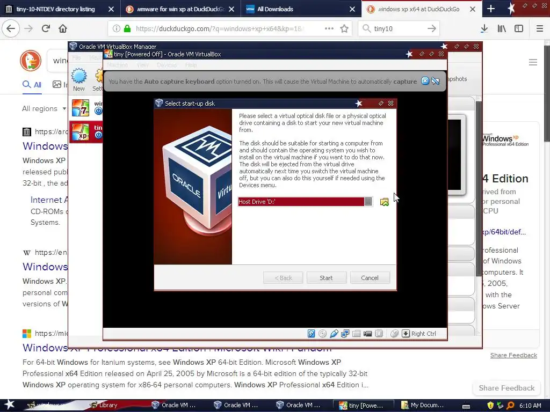This screenshot has height=412, width=550.
Task: Open Firefox library icon
Action: tap(502, 28)
